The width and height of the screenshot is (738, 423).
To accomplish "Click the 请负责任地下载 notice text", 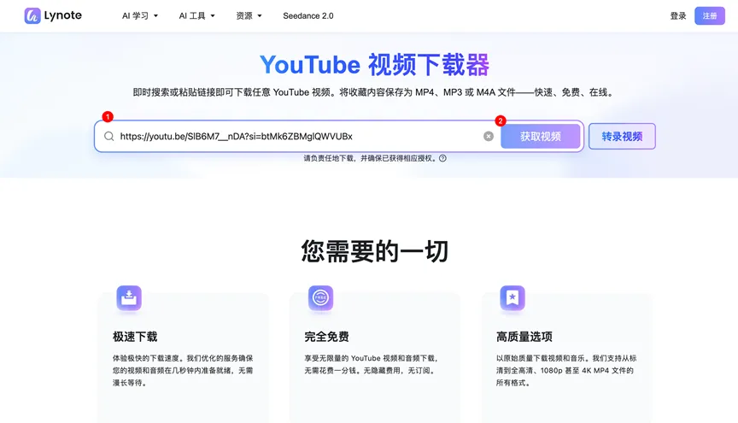I will pos(370,158).
